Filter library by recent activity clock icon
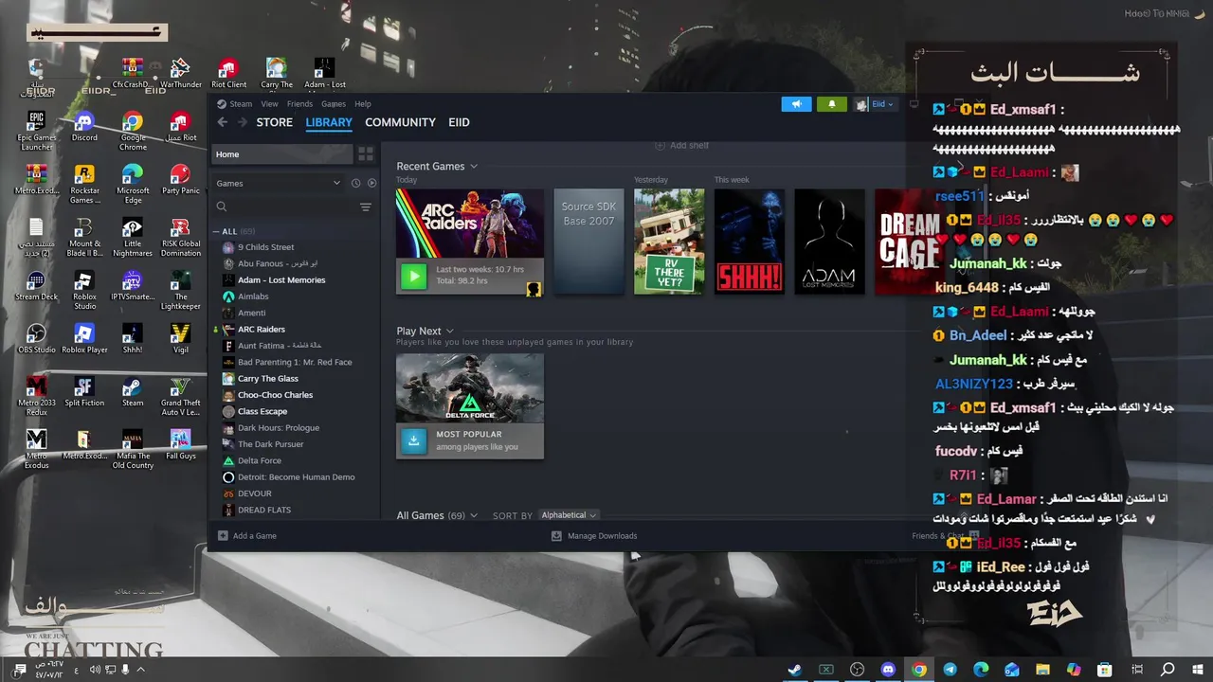The image size is (1213, 682). click(356, 183)
